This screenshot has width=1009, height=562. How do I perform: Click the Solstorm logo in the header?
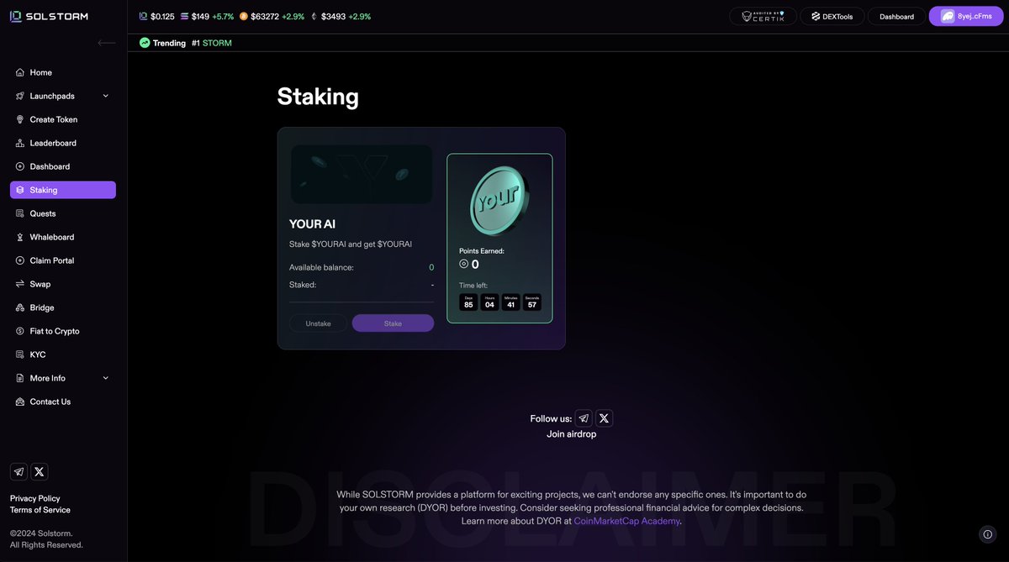pyautogui.click(x=49, y=16)
